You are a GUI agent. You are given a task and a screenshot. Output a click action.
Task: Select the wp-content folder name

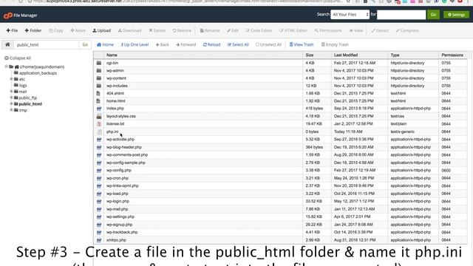point(117,78)
